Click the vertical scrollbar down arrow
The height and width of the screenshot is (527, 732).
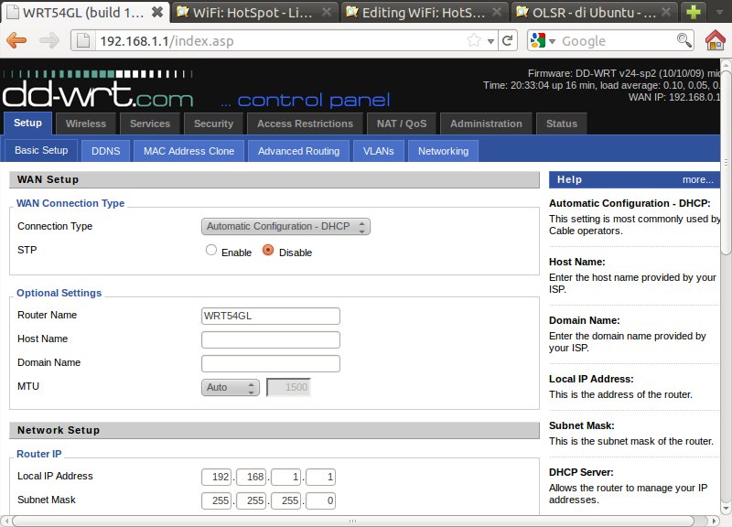tap(726, 508)
